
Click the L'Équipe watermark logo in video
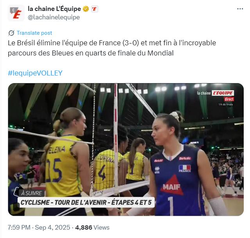pos(215,93)
